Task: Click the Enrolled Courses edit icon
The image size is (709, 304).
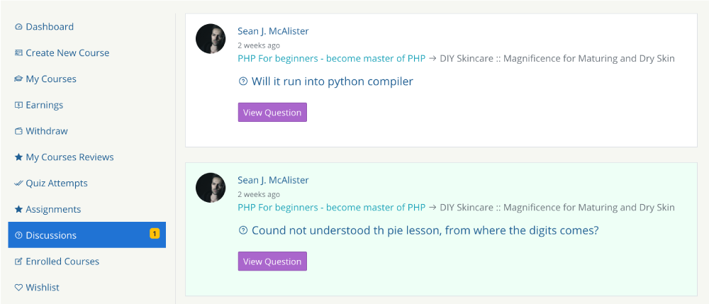Action: pyautogui.click(x=18, y=261)
